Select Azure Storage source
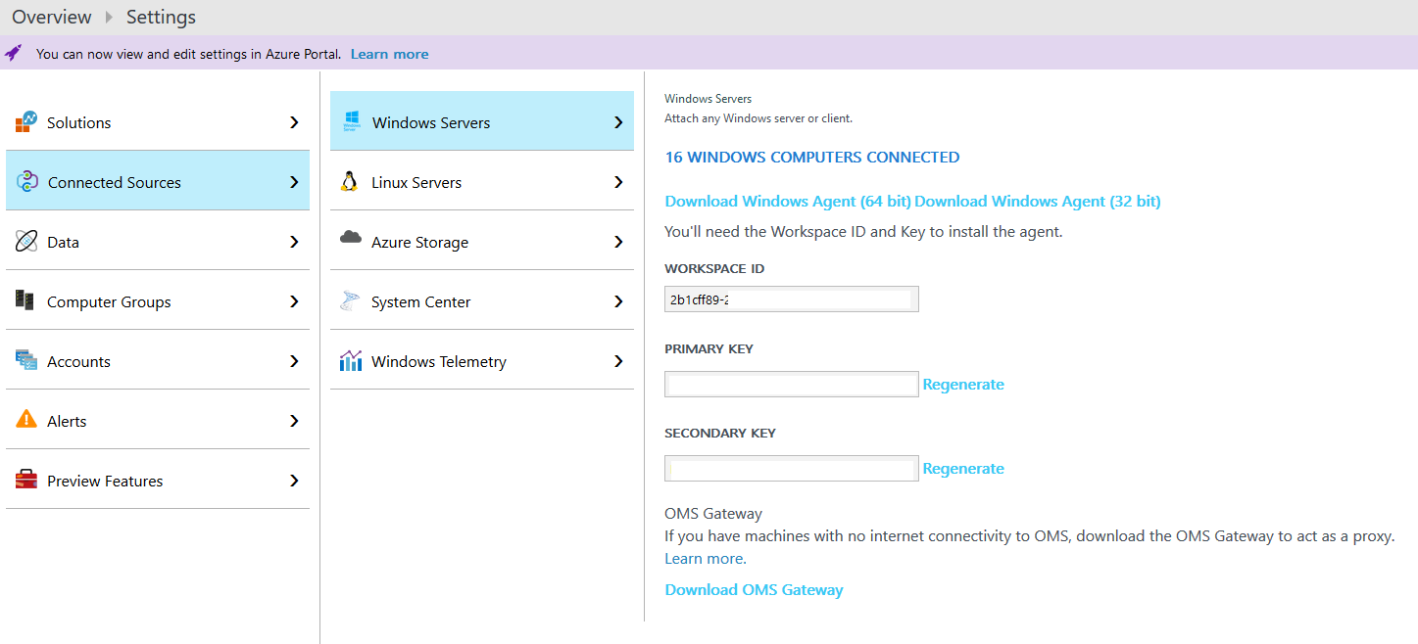Image resolution: width=1418 pixels, height=644 pixels. pos(482,242)
